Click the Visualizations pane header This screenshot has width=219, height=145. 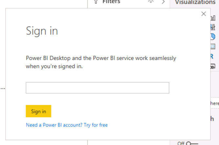(195, 2)
